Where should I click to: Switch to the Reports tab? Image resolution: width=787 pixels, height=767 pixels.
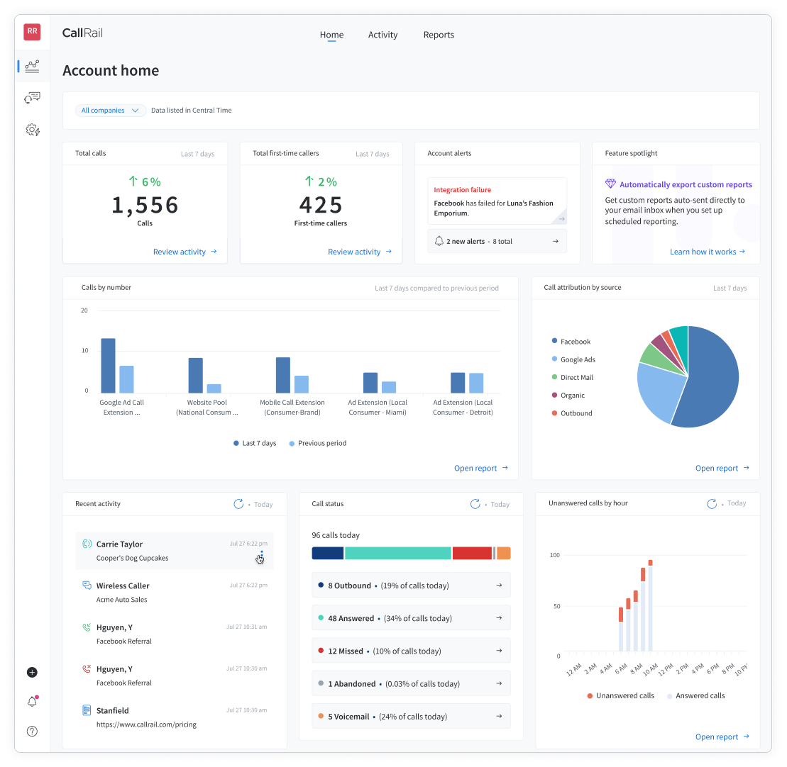439,35
